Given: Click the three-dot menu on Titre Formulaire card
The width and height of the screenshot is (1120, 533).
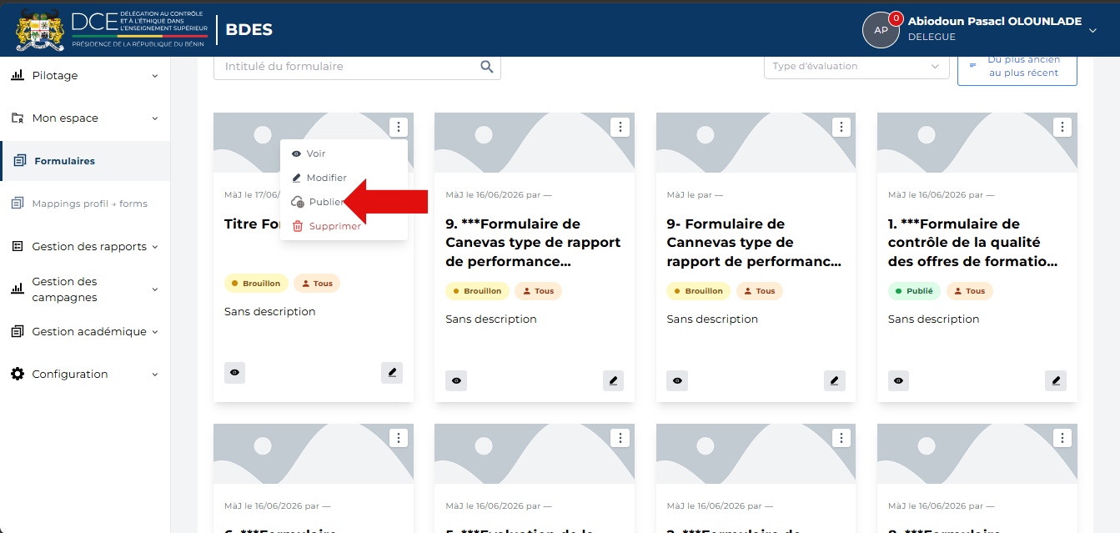Looking at the screenshot, I should (399, 127).
